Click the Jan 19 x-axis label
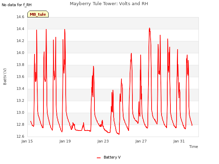Viewport: 219px width, 164px height. 65,141
